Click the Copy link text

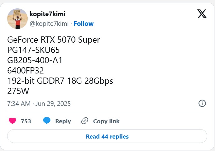click(106, 121)
